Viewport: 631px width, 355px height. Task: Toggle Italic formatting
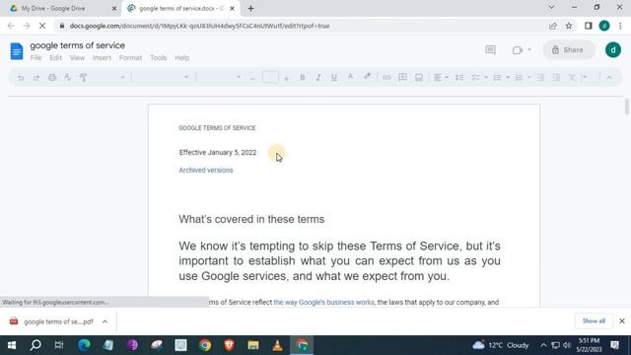click(x=317, y=77)
